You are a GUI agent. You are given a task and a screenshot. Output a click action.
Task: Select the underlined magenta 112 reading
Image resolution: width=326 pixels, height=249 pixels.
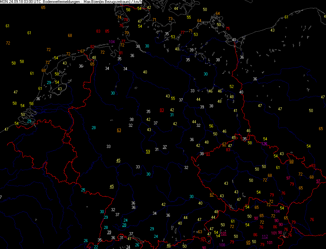click(x=265, y=236)
